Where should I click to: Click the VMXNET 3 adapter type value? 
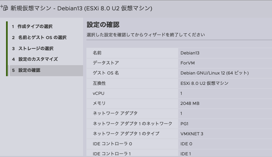(192, 134)
